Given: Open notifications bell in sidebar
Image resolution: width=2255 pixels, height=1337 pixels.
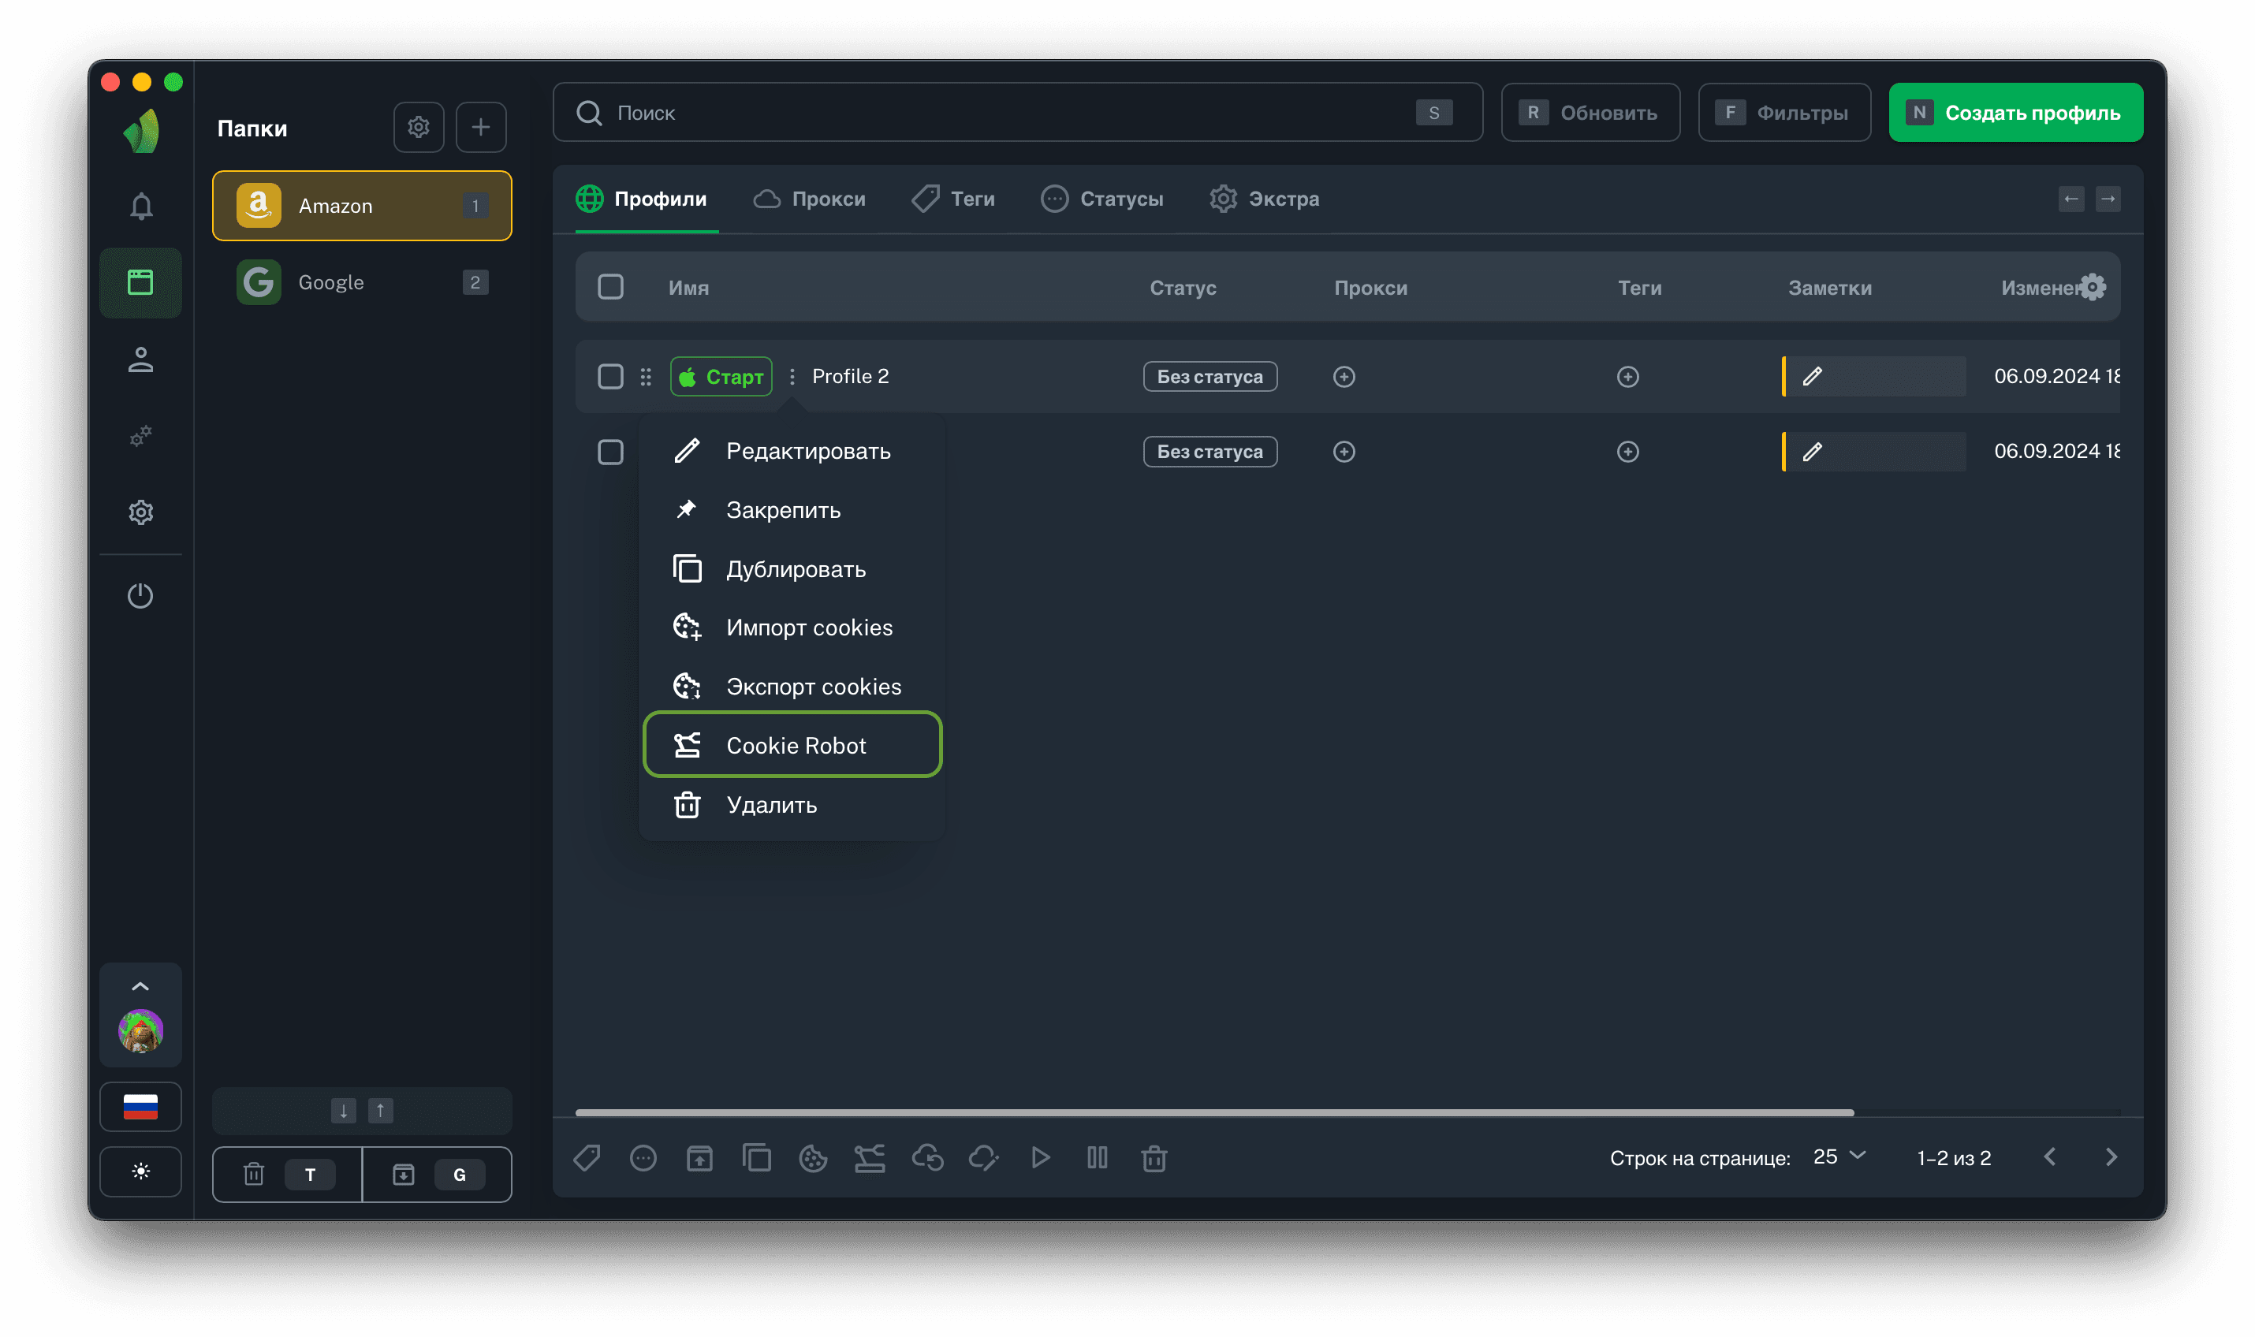Looking at the screenshot, I should tap(140, 207).
